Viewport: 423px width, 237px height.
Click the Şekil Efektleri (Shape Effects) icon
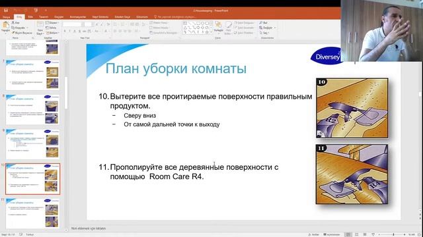[x=235, y=33]
